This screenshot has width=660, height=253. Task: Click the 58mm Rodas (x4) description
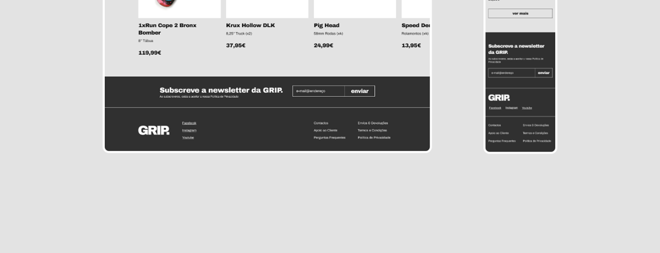coord(328,33)
